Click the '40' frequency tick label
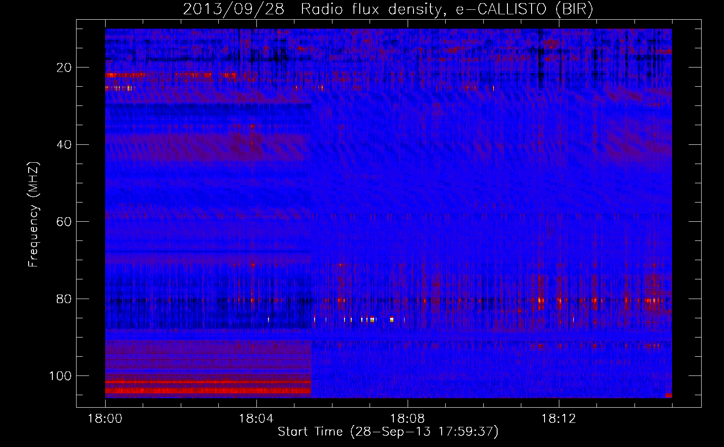The height and width of the screenshot is (447, 724). (64, 144)
